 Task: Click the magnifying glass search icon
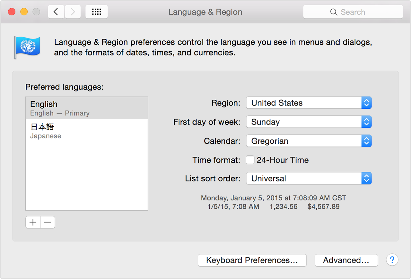coord(334,12)
